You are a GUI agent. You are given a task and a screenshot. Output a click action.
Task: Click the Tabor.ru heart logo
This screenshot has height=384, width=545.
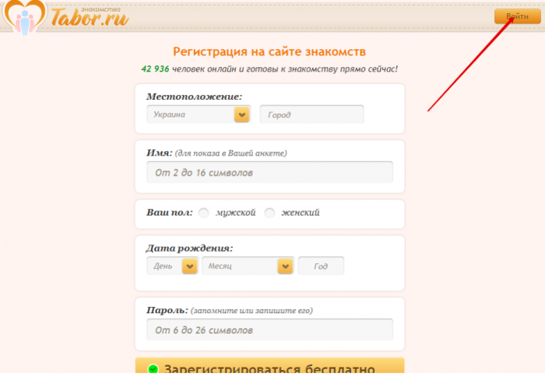(x=25, y=16)
